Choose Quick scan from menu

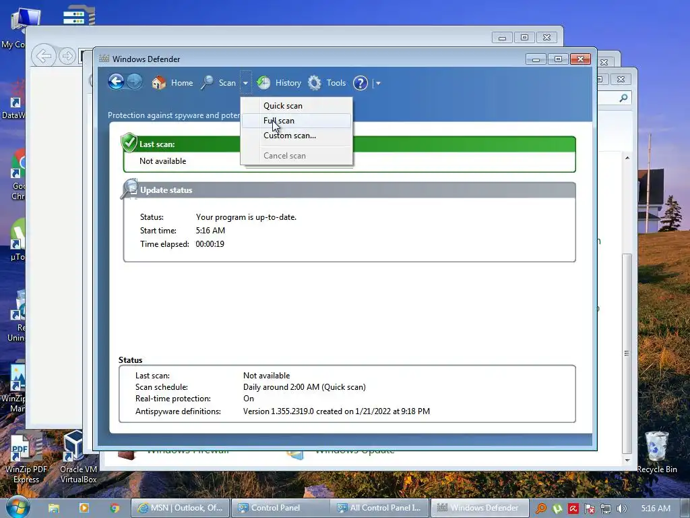coord(296,106)
